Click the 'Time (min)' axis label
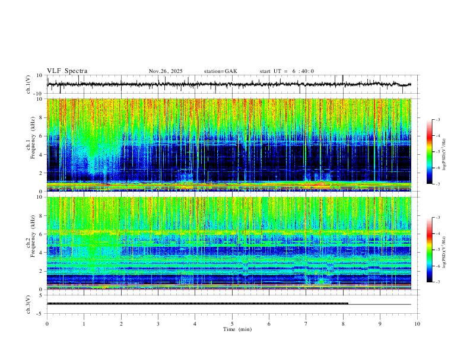Screen dimensions: 470x363 237,329
